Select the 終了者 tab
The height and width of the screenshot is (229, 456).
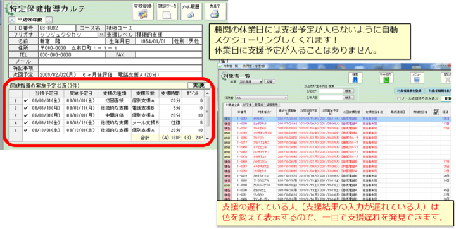(x=248, y=105)
